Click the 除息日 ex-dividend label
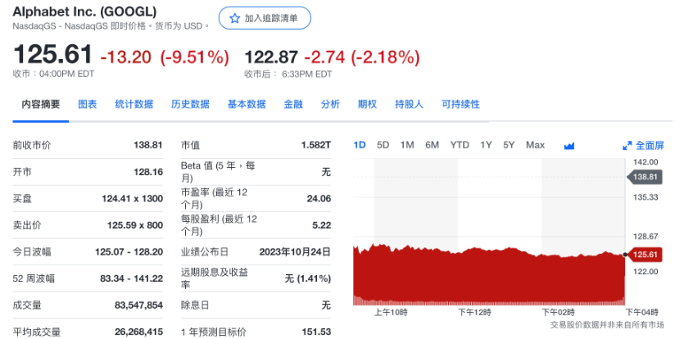 coord(195,305)
